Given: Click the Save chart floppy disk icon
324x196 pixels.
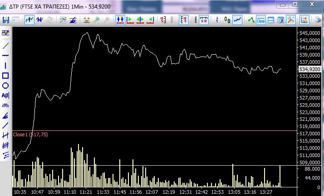Looking at the screenshot, I should click(6, 20).
